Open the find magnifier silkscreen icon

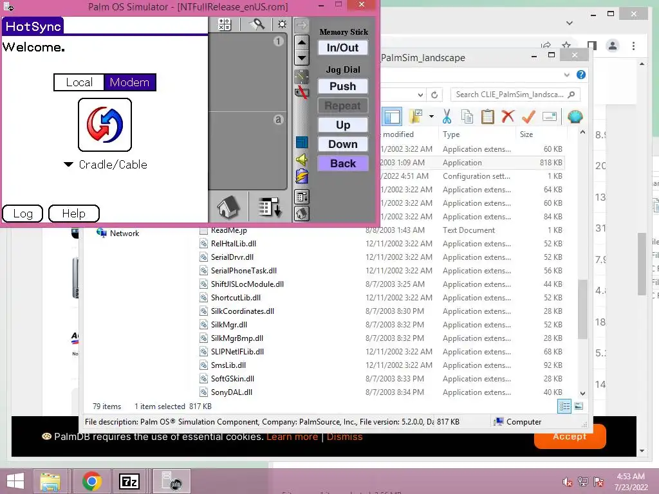(x=257, y=24)
